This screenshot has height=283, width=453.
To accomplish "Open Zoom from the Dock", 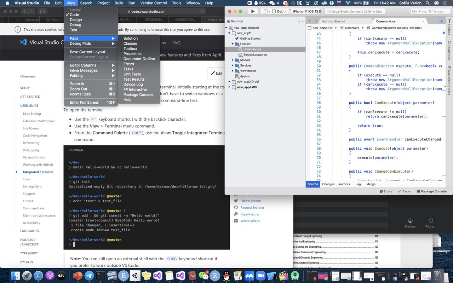I will [260, 276].
